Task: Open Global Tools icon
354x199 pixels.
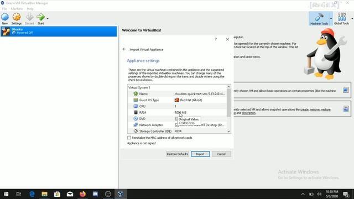Action: coord(342,17)
